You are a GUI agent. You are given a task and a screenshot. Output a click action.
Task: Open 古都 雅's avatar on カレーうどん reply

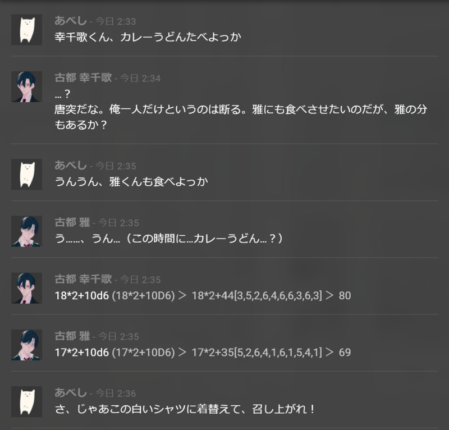[x=26, y=231]
